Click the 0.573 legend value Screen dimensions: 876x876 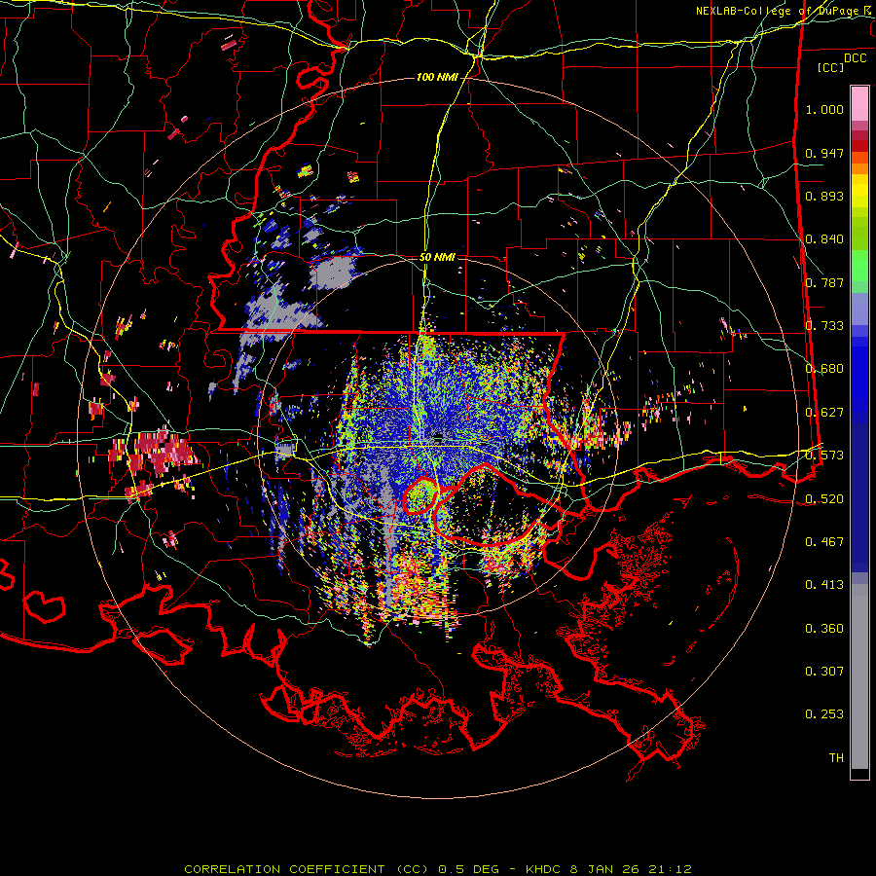tap(824, 456)
